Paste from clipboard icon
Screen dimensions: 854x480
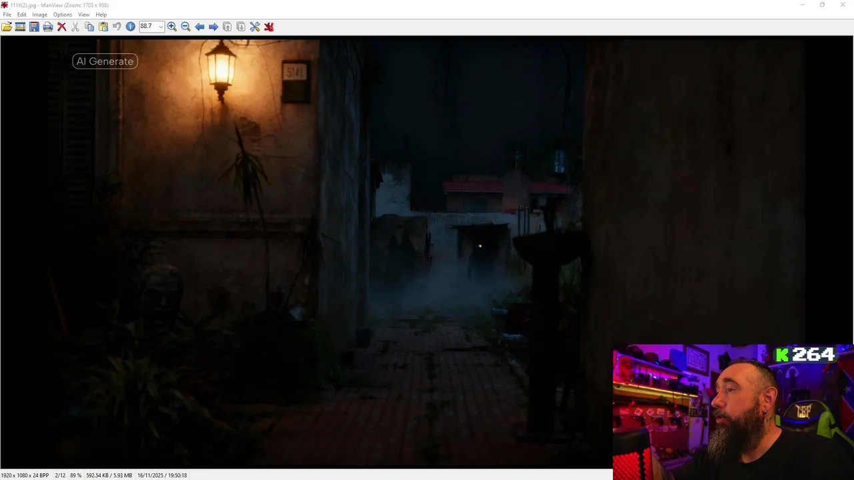(x=103, y=27)
